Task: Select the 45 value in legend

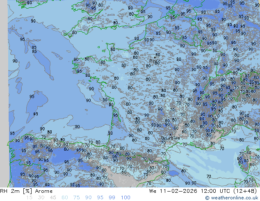Action: [x=53, y=198]
